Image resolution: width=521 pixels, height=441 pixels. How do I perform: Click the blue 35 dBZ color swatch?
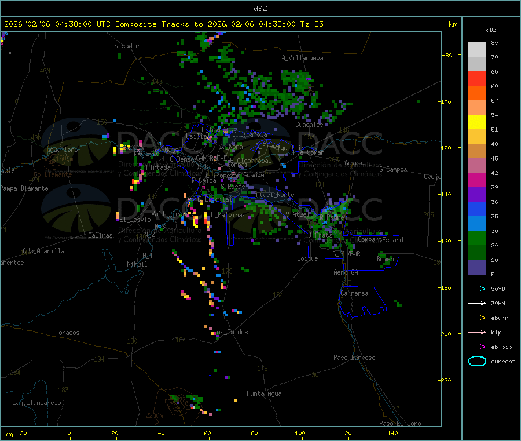click(477, 209)
